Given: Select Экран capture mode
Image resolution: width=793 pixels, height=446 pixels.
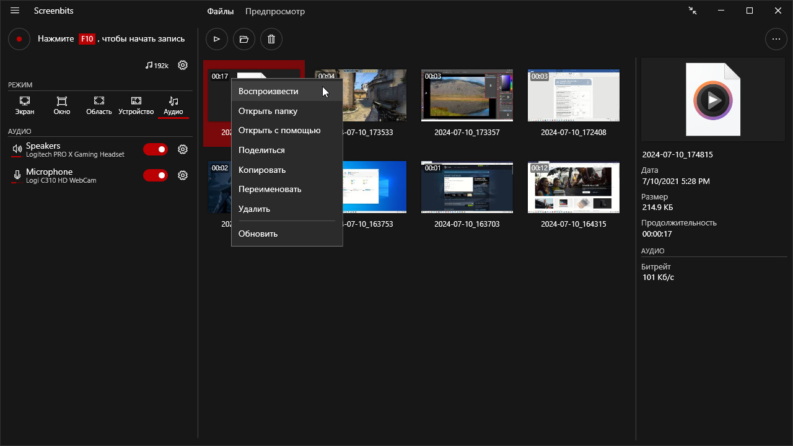Looking at the screenshot, I should coord(25,105).
